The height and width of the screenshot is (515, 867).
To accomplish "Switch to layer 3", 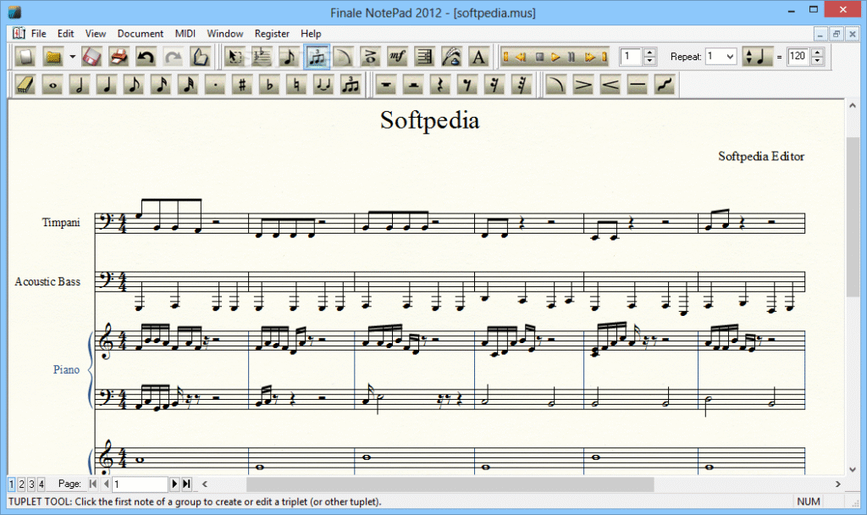I will pos(30,484).
